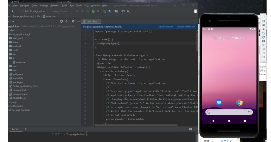Tap the phone's on-screen Recents button

(x=245, y=121)
